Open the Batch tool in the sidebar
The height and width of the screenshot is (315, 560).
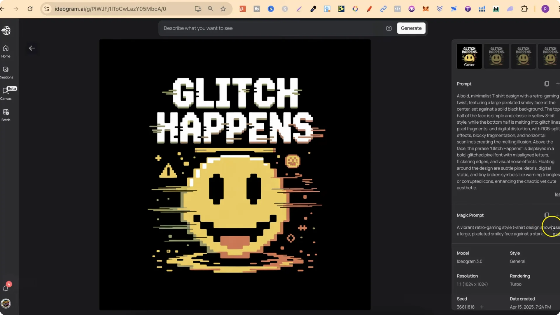[6, 115]
